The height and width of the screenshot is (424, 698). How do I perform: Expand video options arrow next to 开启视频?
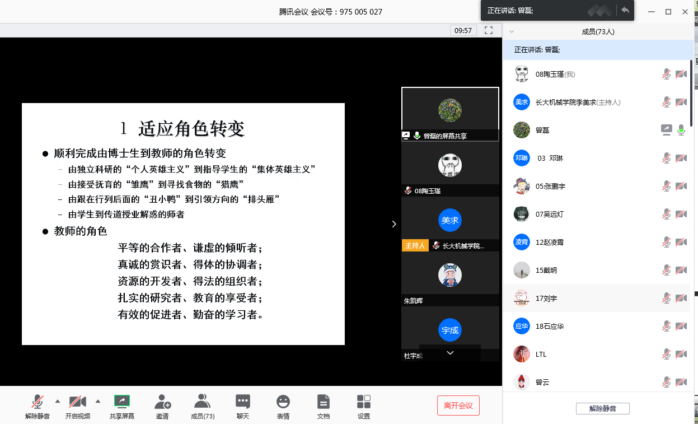pos(98,400)
